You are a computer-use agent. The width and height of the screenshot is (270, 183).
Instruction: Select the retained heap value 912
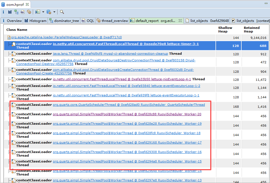click(x=263, y=54)
